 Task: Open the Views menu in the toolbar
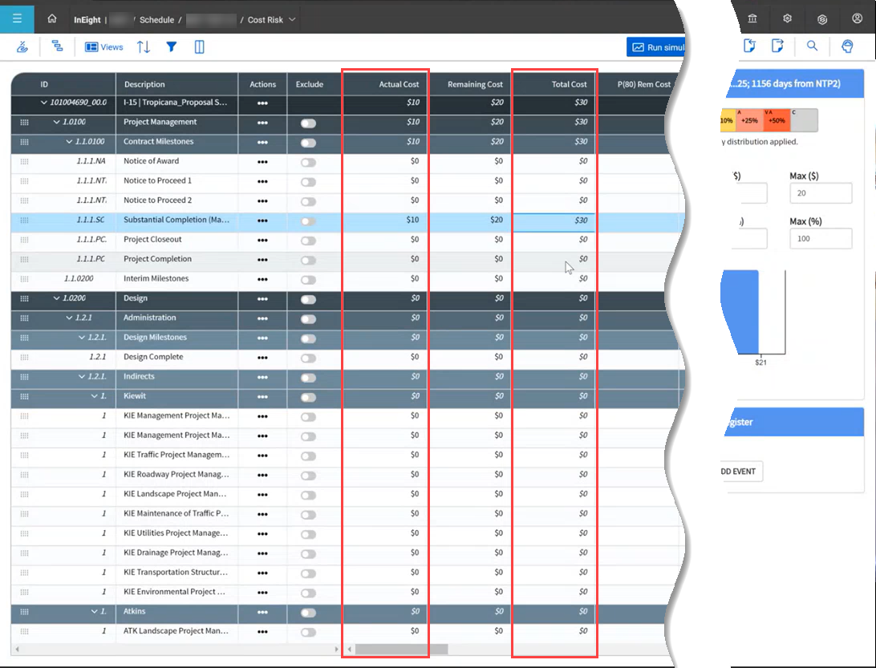(x=103, y=47)
